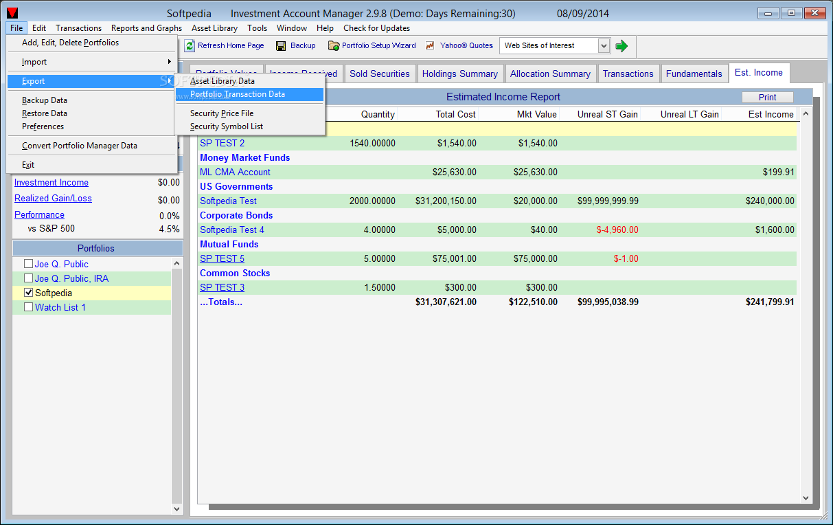Expand the Export submenu entry

(x=91, y=81)
